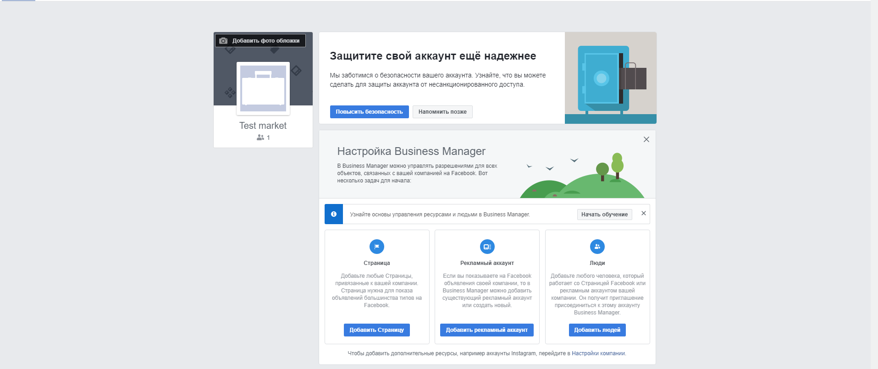Close the Настройка Business Manager panel
This screenshot has height=369, width=878.
(x=646, y=139)
